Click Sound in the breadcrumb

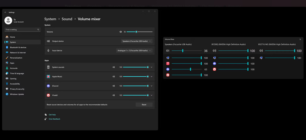(x=67, y=19)
